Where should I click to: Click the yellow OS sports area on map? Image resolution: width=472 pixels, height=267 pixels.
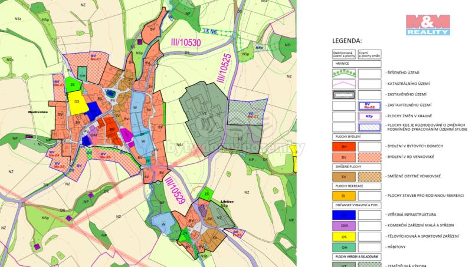(x=77, y=102)
